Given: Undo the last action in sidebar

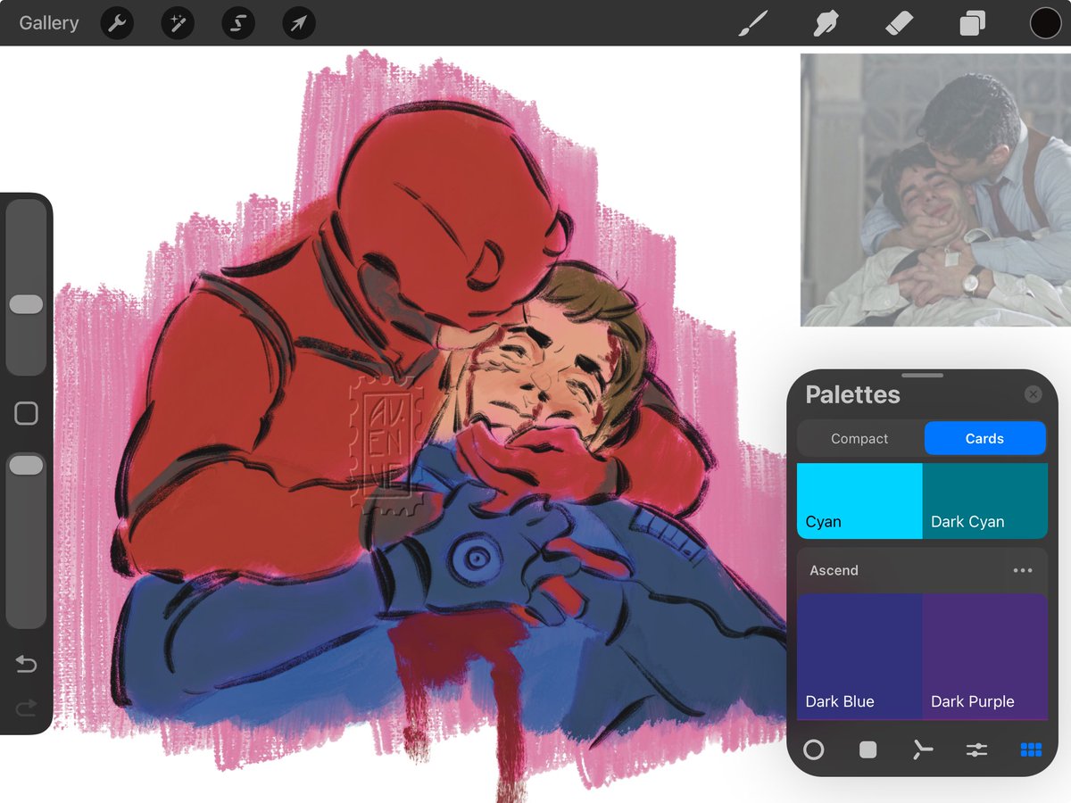Looking at the screenshot, I should point(26,665).
